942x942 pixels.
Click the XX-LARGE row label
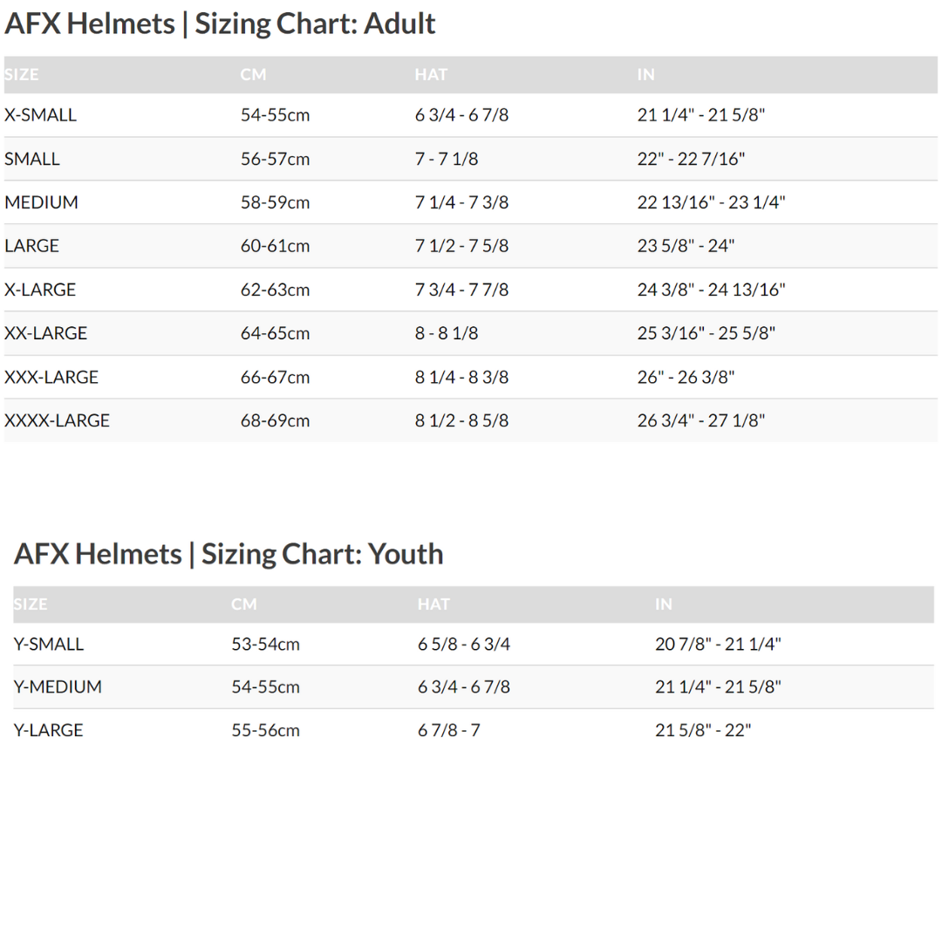[45, 333]
